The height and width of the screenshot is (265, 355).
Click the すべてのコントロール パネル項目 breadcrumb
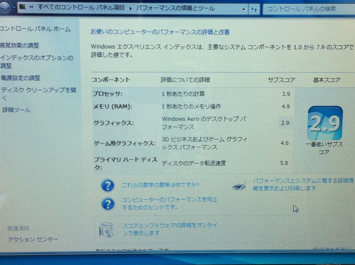[x=81, y=8]
